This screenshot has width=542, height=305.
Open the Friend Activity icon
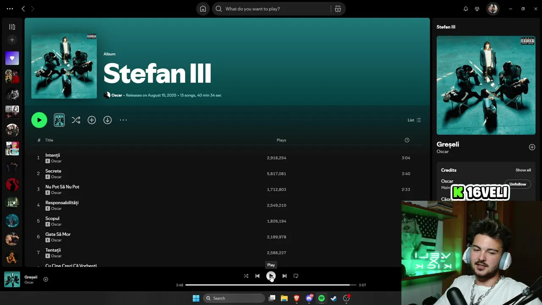click(477, 9)
